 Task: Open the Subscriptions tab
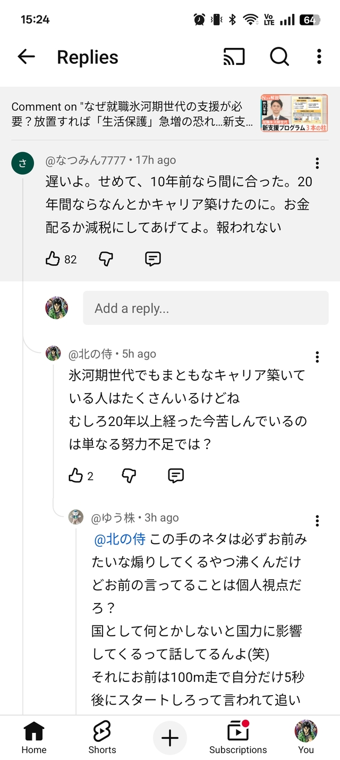(238, 738)
